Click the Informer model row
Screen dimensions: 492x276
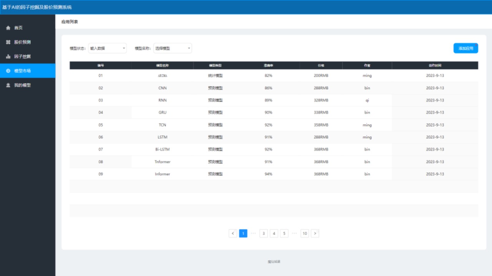[x=162, y=174]
